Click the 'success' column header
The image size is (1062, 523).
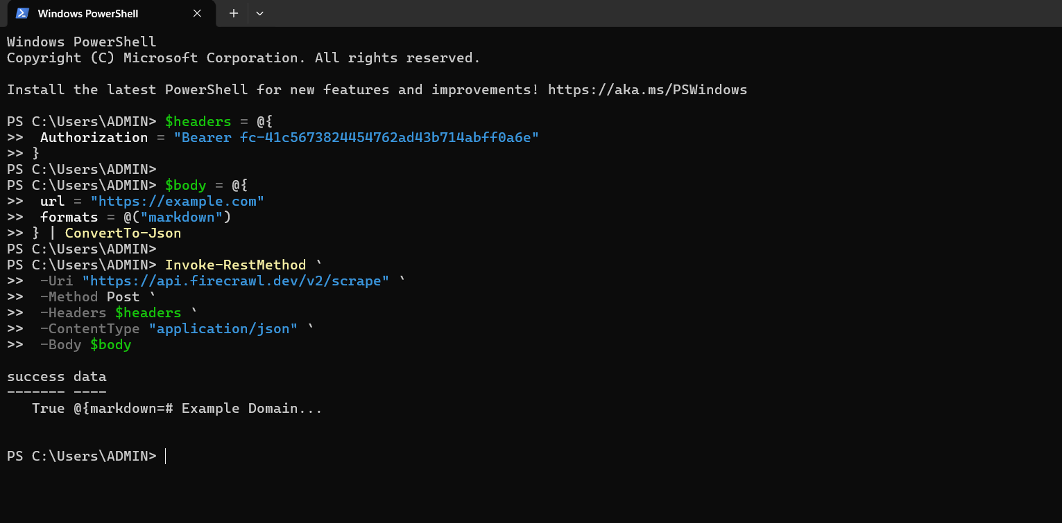(x=35, y=376)
